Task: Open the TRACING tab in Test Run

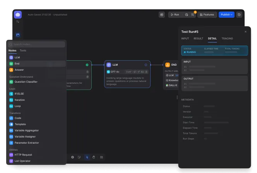Action: pos(227,39)
